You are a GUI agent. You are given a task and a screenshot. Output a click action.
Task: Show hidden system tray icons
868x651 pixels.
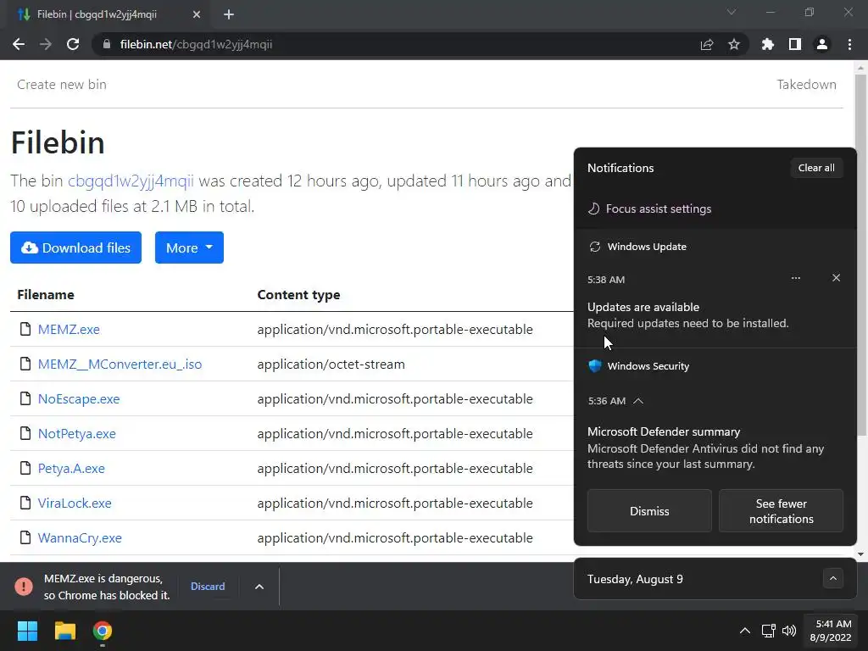[744, 631]
